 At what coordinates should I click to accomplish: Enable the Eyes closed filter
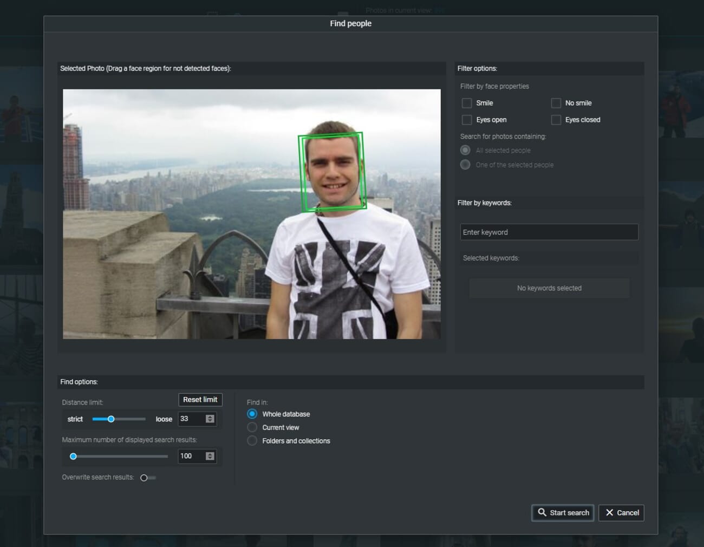pyautogui.click(x=556, y=120)
